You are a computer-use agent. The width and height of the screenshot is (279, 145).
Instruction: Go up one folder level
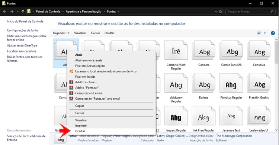23,12
